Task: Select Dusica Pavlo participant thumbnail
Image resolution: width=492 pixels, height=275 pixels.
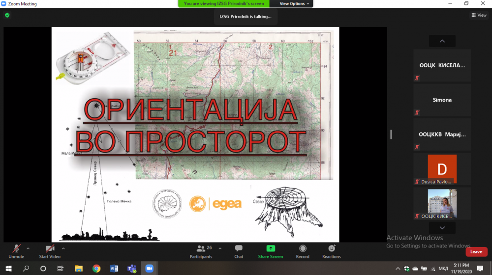Action: point(442,169)
